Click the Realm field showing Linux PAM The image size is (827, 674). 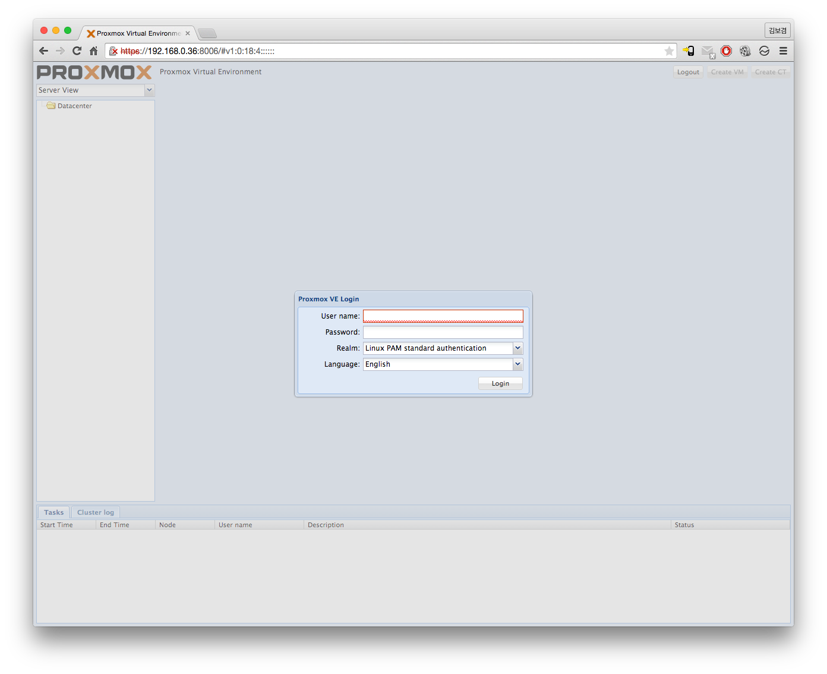(x=438, y=348)
